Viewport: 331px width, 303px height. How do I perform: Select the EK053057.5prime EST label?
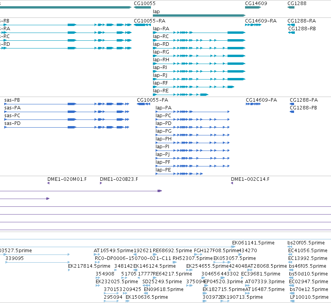click(235, 258)
